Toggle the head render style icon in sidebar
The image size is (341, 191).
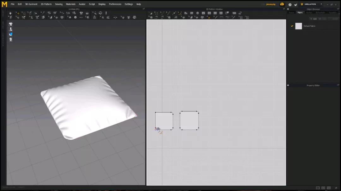(11, 39)
